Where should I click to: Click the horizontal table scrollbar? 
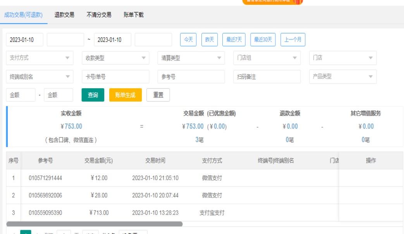(x=94, y=224)
